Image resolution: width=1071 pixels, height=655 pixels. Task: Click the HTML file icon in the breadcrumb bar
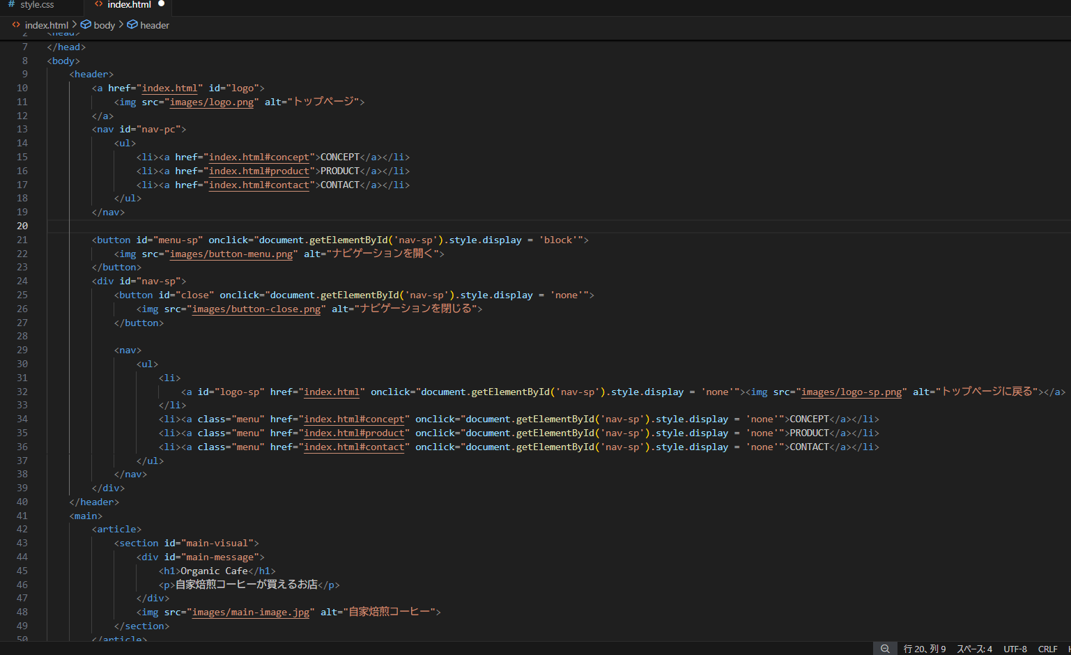point(16,24)
